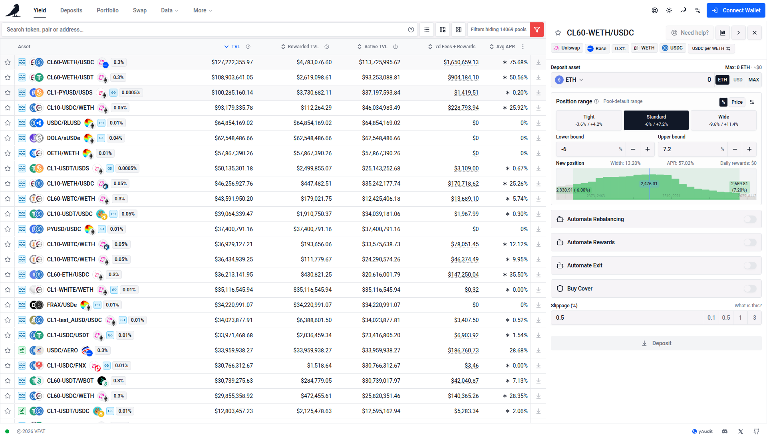Toggle the side panel layout icon
This screenshot has width=767, height=439.
pyautogui.click(x=459, y=30)
